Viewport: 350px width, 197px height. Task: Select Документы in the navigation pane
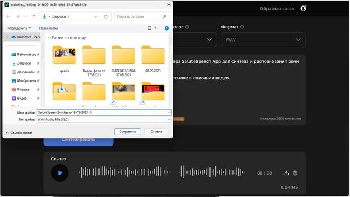(x=25, y=72)
